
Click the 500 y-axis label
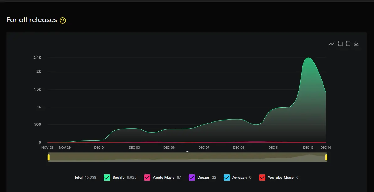pos(38,124)
